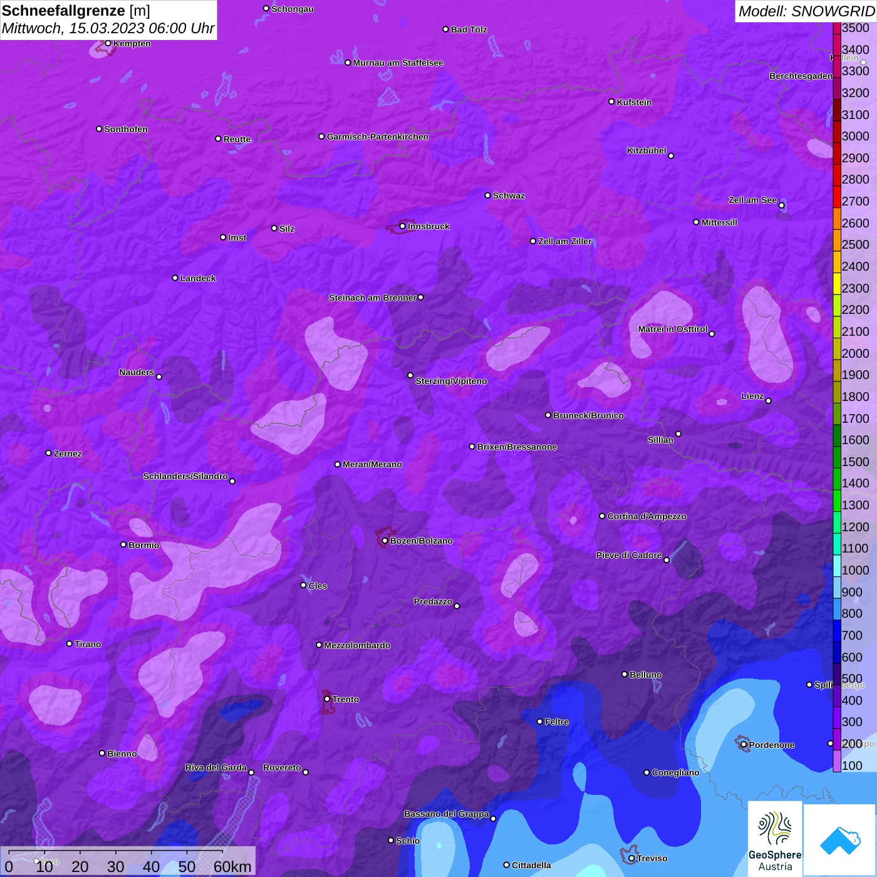Viewport: 877px width, 877px height.
Task: Click the 2700 m red legend swatch
Action: point(837,197)
